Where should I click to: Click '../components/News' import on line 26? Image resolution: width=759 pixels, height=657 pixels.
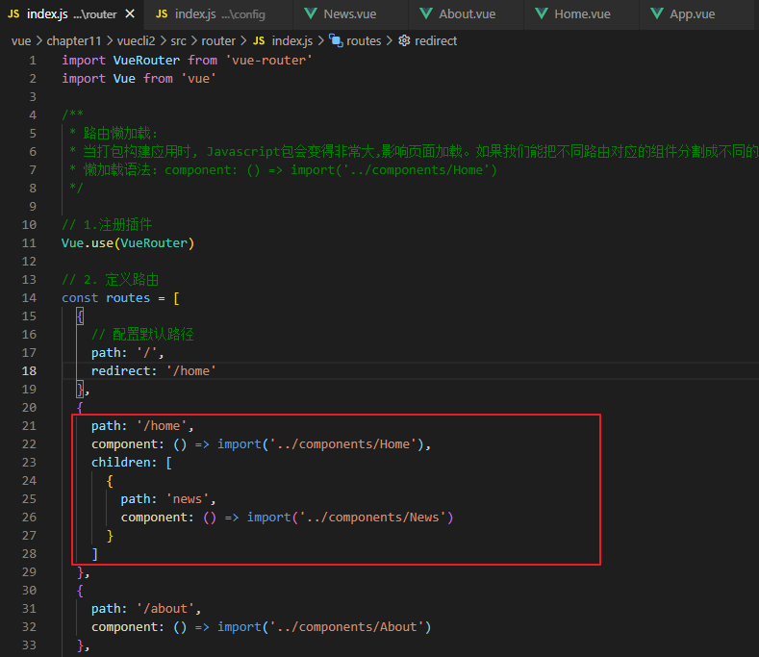[372, 518]
